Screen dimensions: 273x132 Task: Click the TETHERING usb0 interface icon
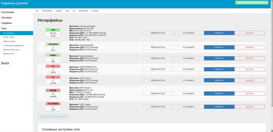coord(53,107)
